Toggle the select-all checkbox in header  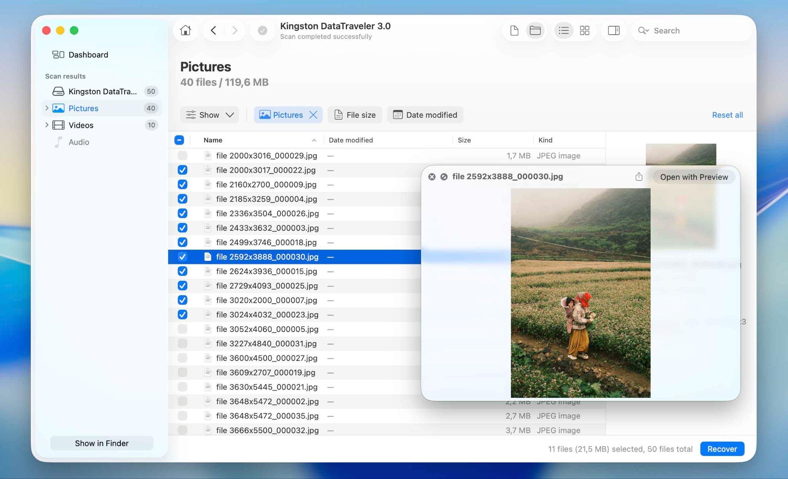click(x=179, y=140)
